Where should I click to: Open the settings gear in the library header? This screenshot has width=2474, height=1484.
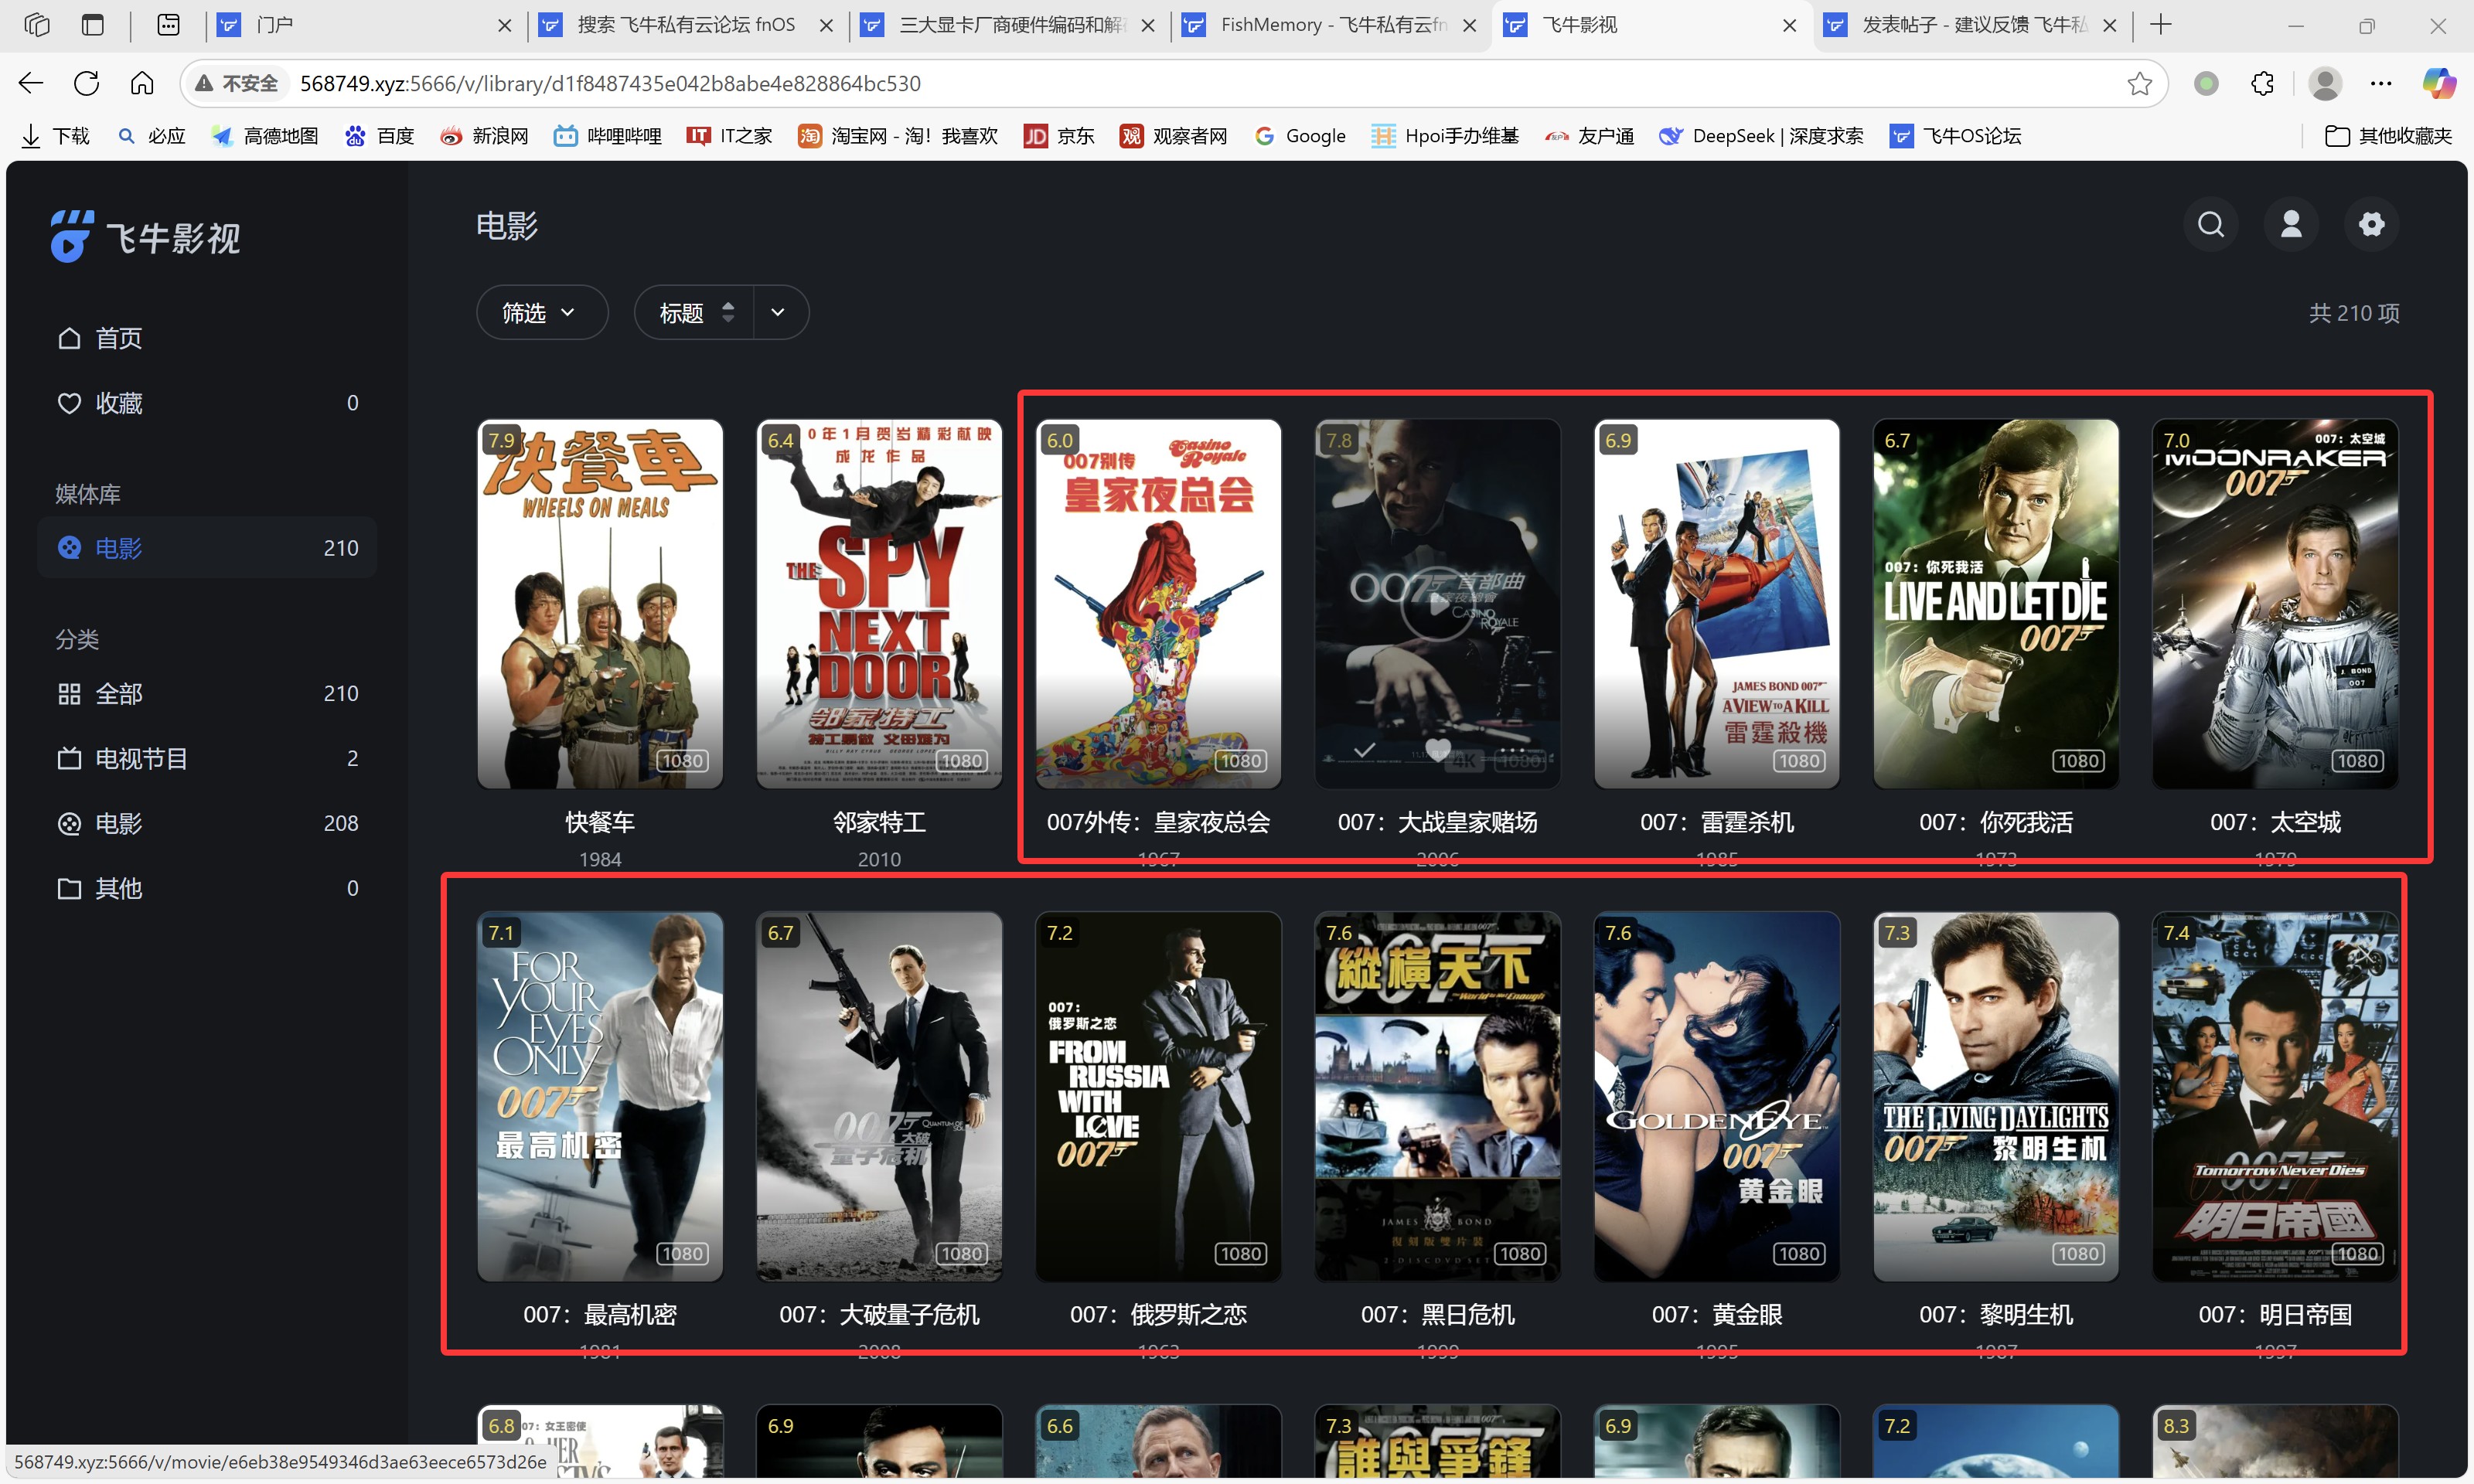point(2371,225)
